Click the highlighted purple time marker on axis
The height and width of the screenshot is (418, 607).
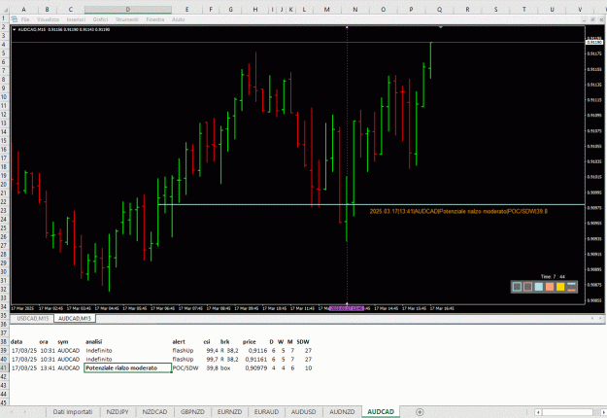[x=347, y=308]
